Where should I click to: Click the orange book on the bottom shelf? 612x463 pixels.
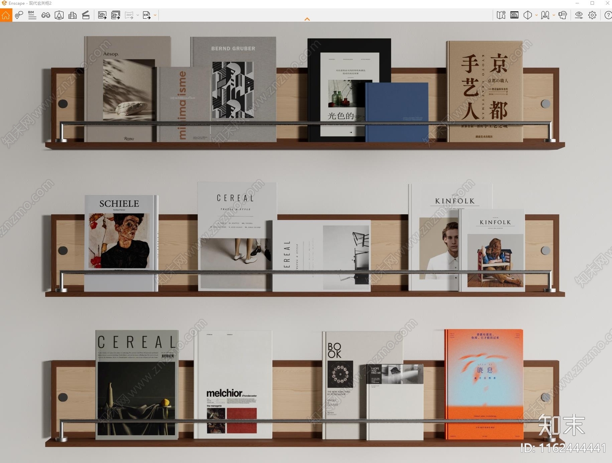[x=484, y=384]
